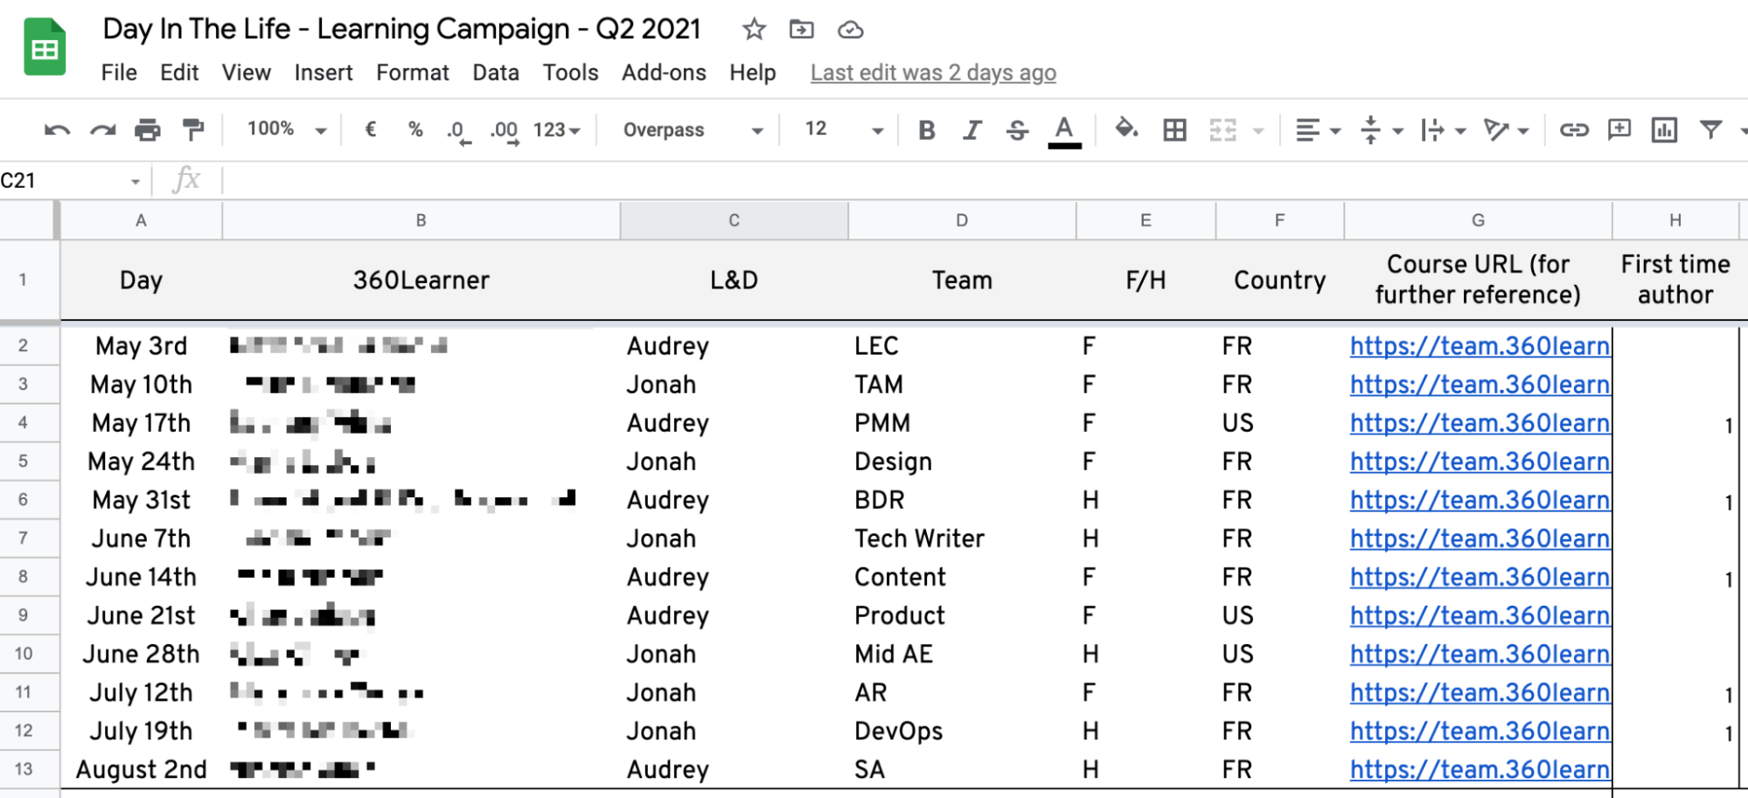Open the borders grid icon
The height and width of the screenshot is (798, 1748).
[x=1174, y=130]
